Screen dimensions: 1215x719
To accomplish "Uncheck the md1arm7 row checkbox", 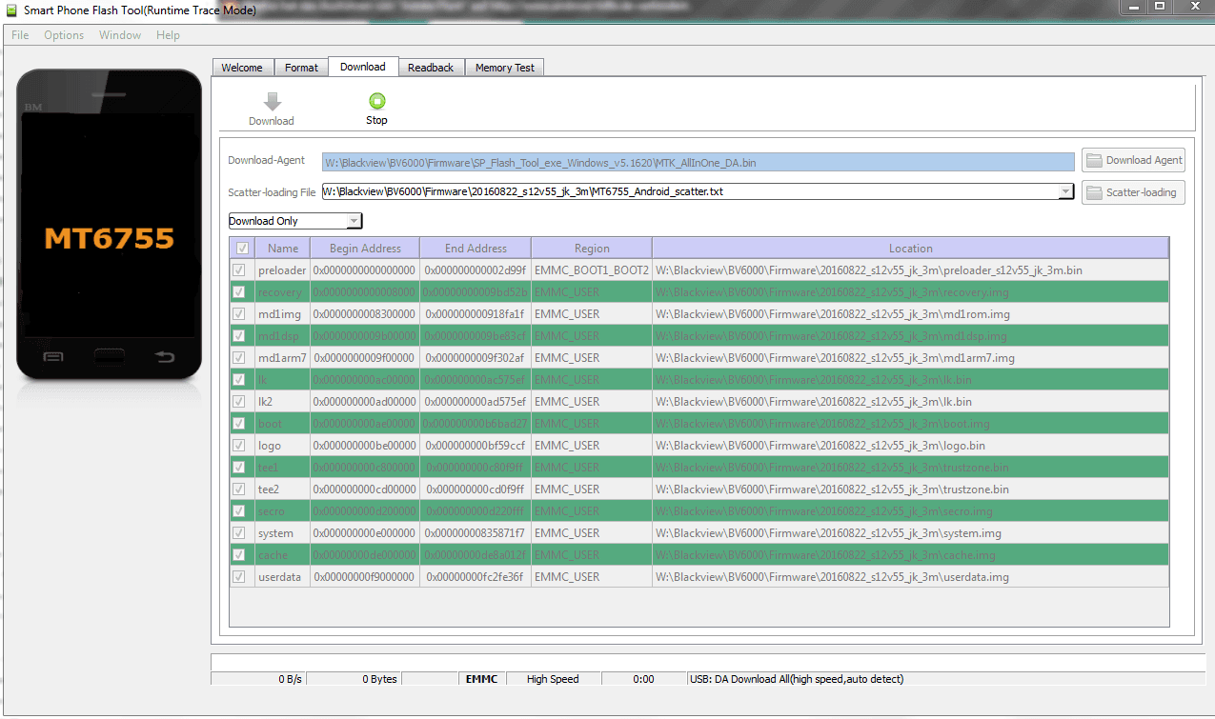I will pos(238,358).
